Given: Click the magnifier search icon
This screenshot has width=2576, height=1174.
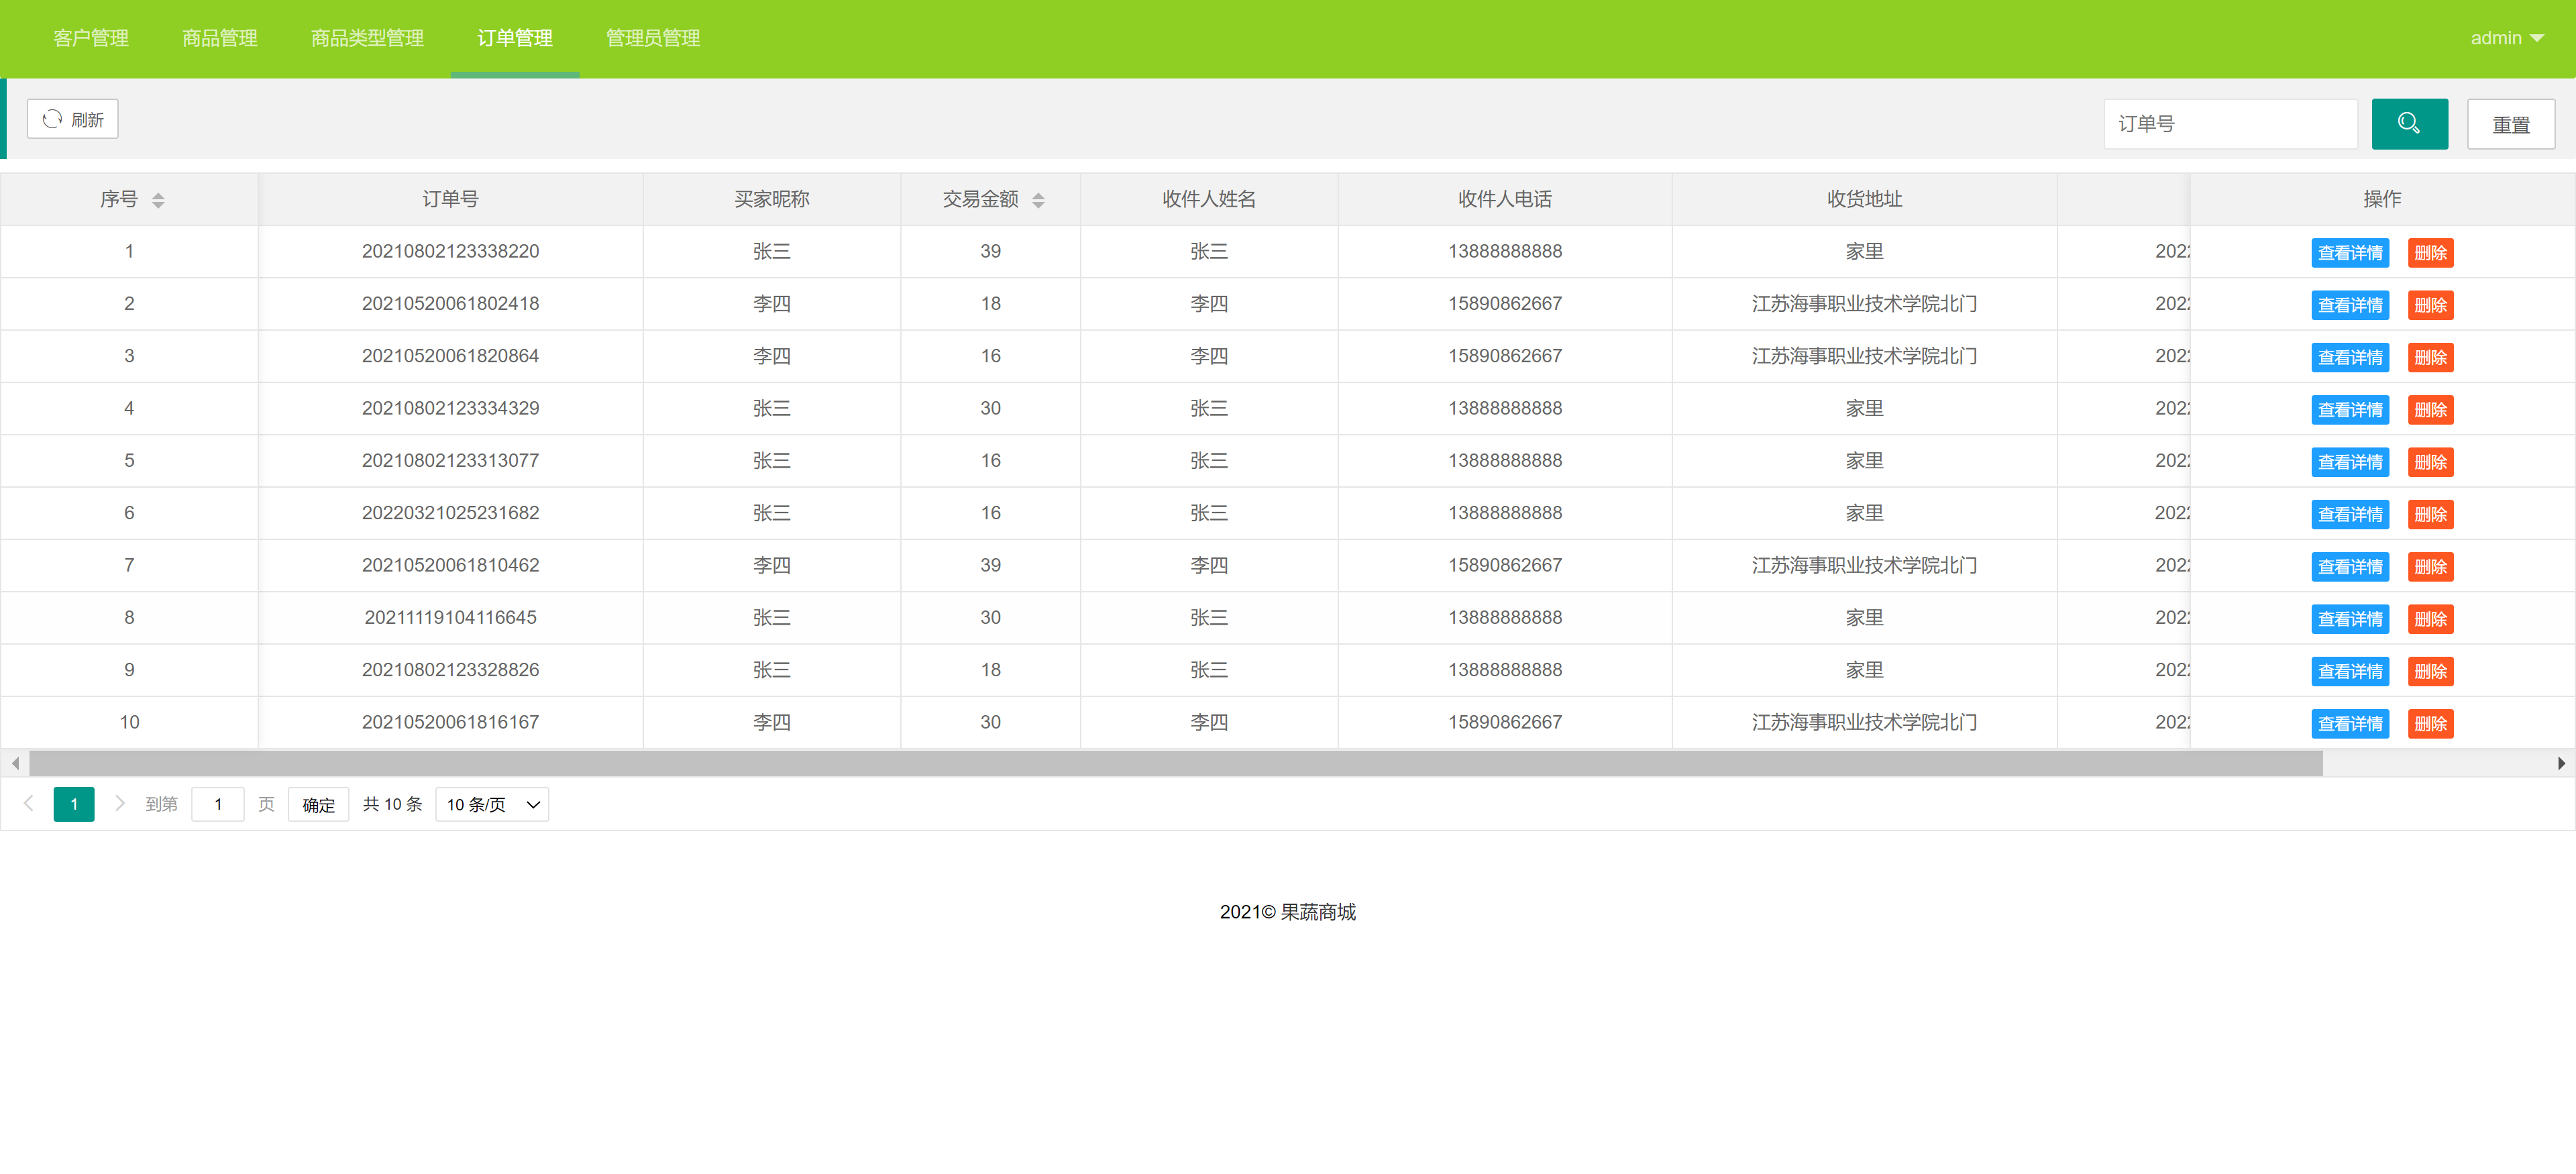Looking at the screenshot, I should 2409,123.
